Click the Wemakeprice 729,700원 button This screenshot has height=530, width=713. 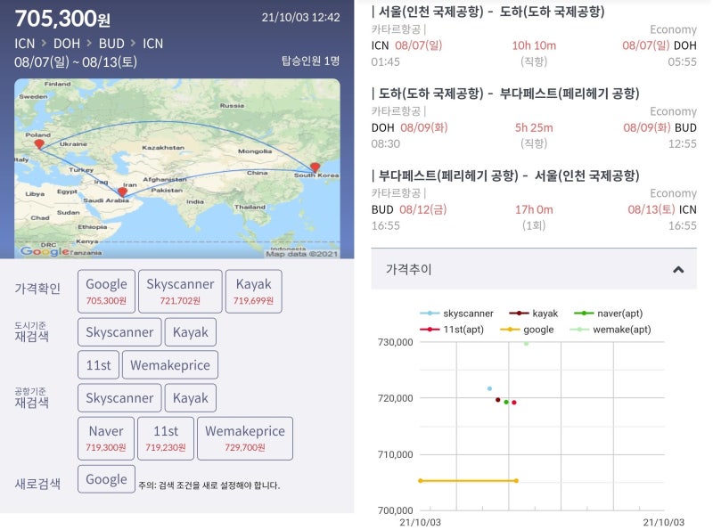pyautogui.click(x=246, y=437)
